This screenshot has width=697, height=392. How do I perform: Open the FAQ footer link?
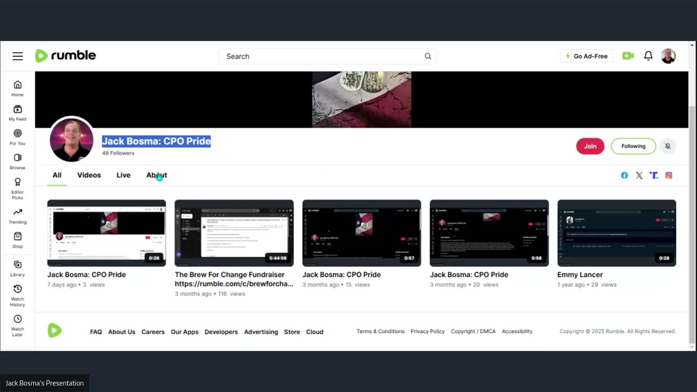(x=96, y=332)
